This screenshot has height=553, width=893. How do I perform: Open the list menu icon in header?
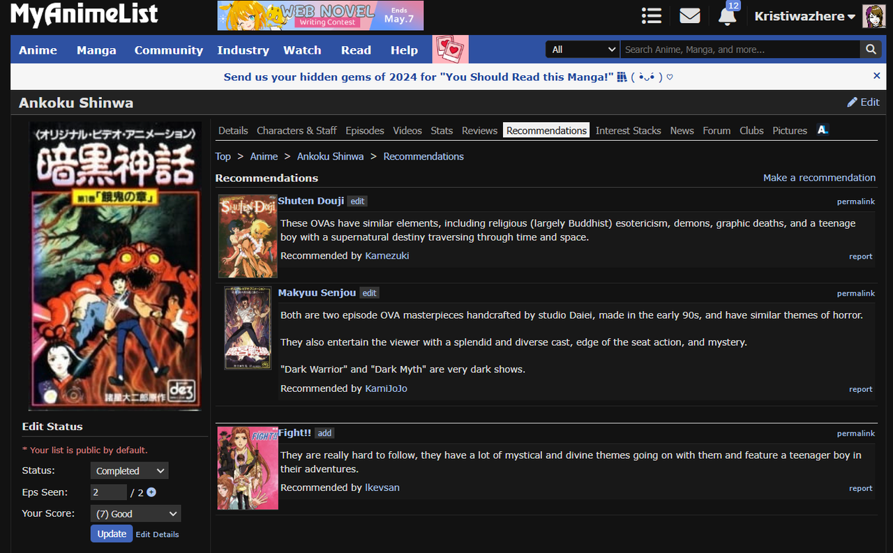tap(652, 16)
